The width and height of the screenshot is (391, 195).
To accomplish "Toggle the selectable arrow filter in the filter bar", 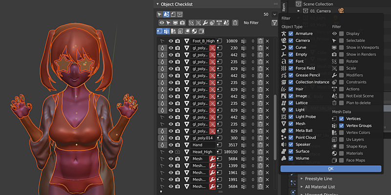I will click(x=169, y=23).
